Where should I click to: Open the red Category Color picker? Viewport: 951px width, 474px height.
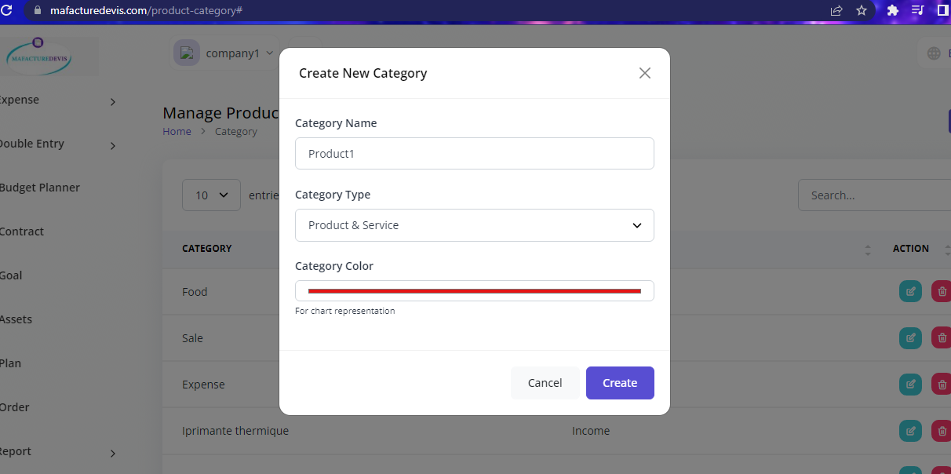[x=475, y=291]
